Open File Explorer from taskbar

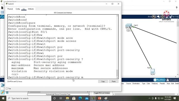tap(67, 98)
